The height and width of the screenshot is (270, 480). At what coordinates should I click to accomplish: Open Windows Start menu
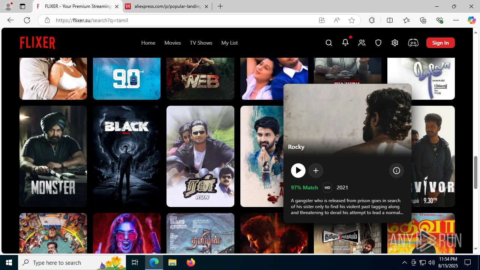click(9, 262)
